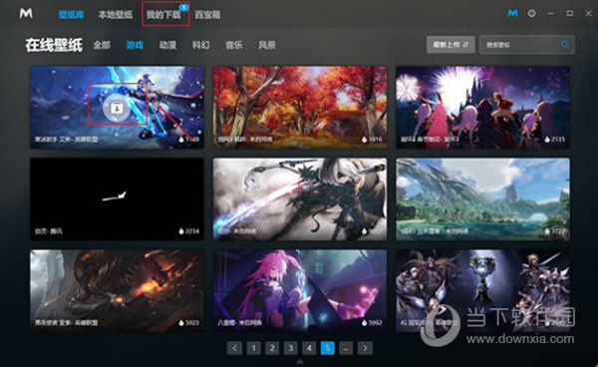Click the blue M icon in title bar
Viewport: 598px width, 367px height.
tap(513, 14)
